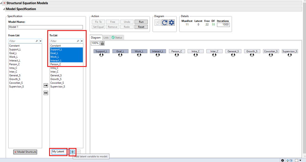This screenshot has height=162, width=306.
Task: Refresh the diagram with circular arrow icon
Action: pos(165,23)
